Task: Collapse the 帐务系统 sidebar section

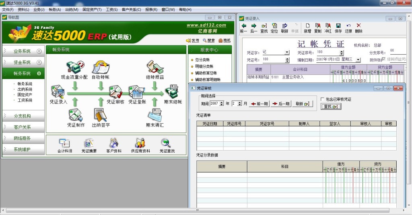Action: (39, 74)
